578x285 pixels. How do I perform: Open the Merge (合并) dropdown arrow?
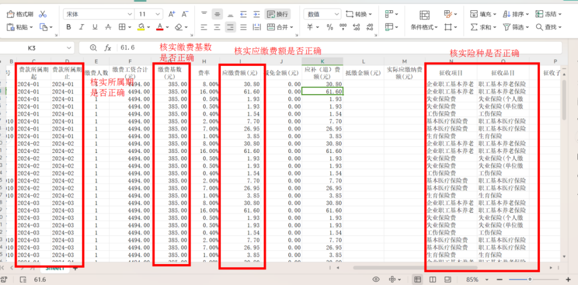(x=292, y=27)
